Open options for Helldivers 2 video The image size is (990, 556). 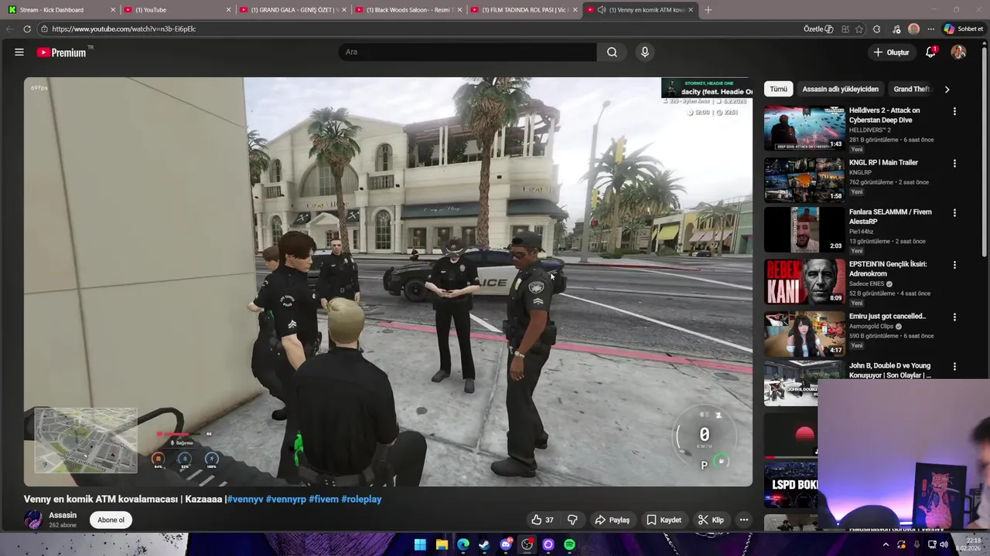[954, 111]
